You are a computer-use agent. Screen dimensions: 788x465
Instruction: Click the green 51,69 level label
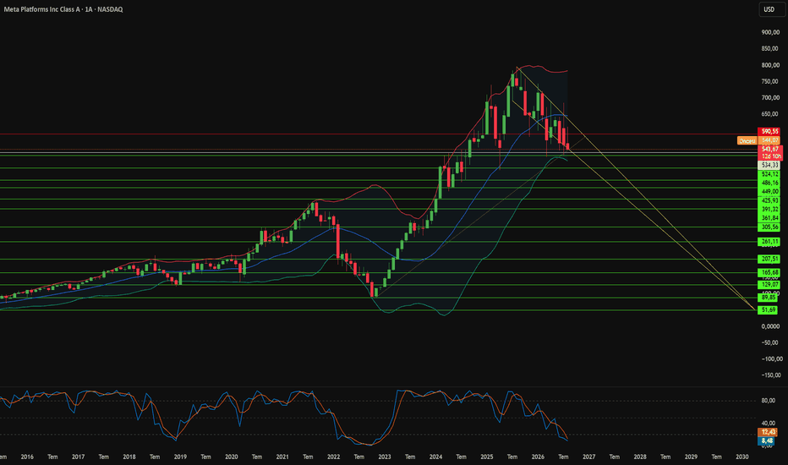click(768, 310)
